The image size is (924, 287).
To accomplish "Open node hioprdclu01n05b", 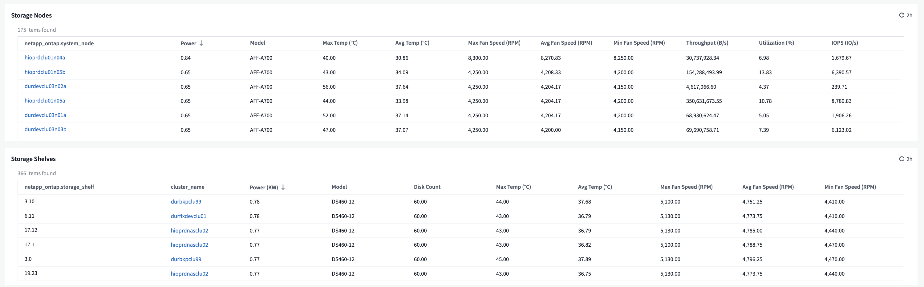I will click(x=45, y=72).
